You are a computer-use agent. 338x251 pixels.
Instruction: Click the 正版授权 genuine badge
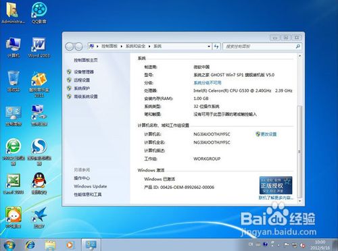click(x=276, y=186)
